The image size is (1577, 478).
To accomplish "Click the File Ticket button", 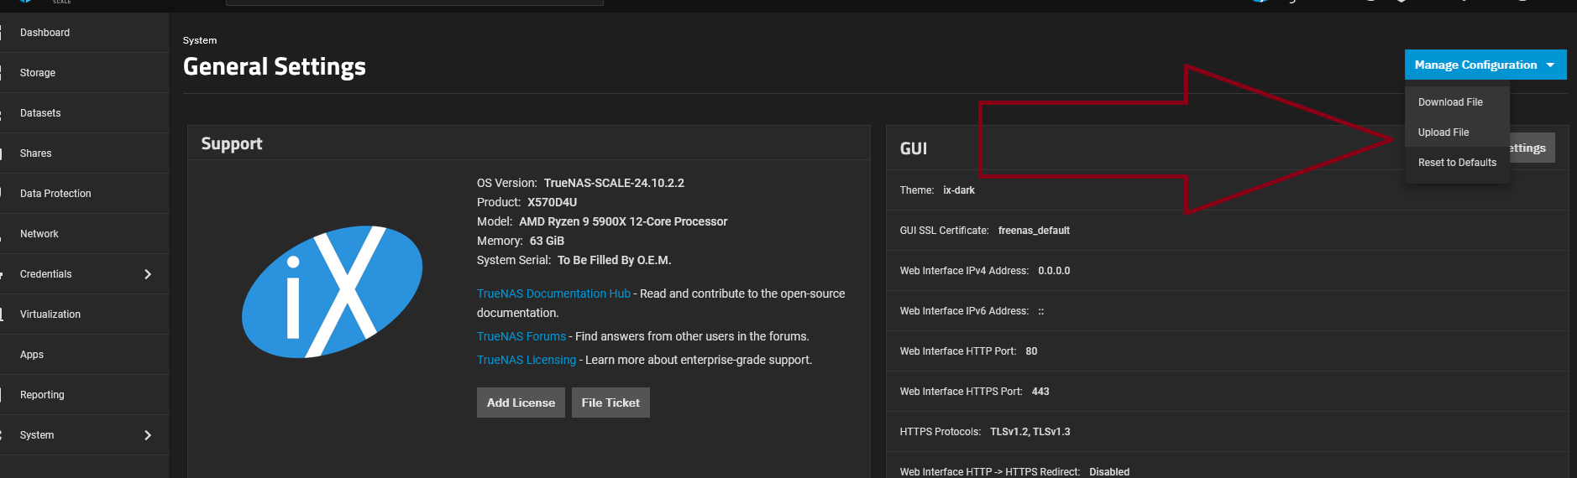I will (x=610, y=403).
